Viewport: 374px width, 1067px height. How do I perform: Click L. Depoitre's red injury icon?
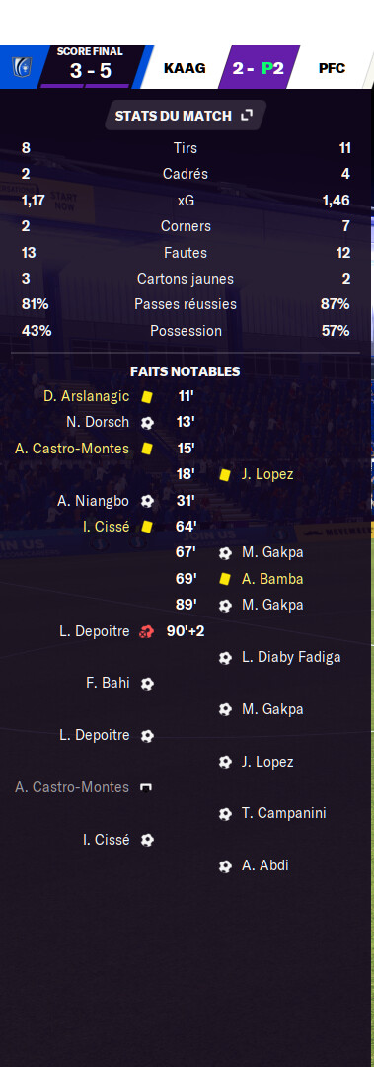click(x=147, y=631)
